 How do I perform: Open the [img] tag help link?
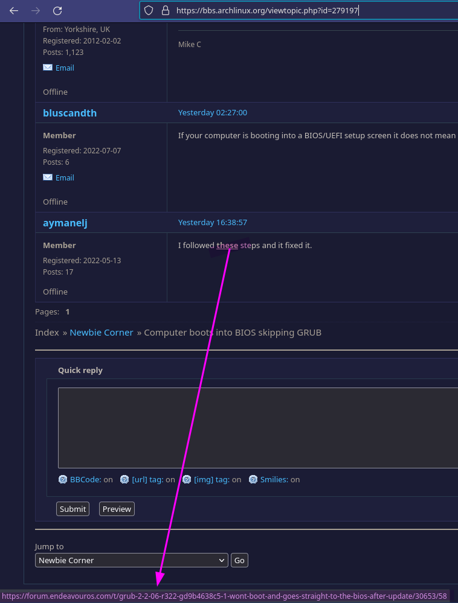[211, 479]
